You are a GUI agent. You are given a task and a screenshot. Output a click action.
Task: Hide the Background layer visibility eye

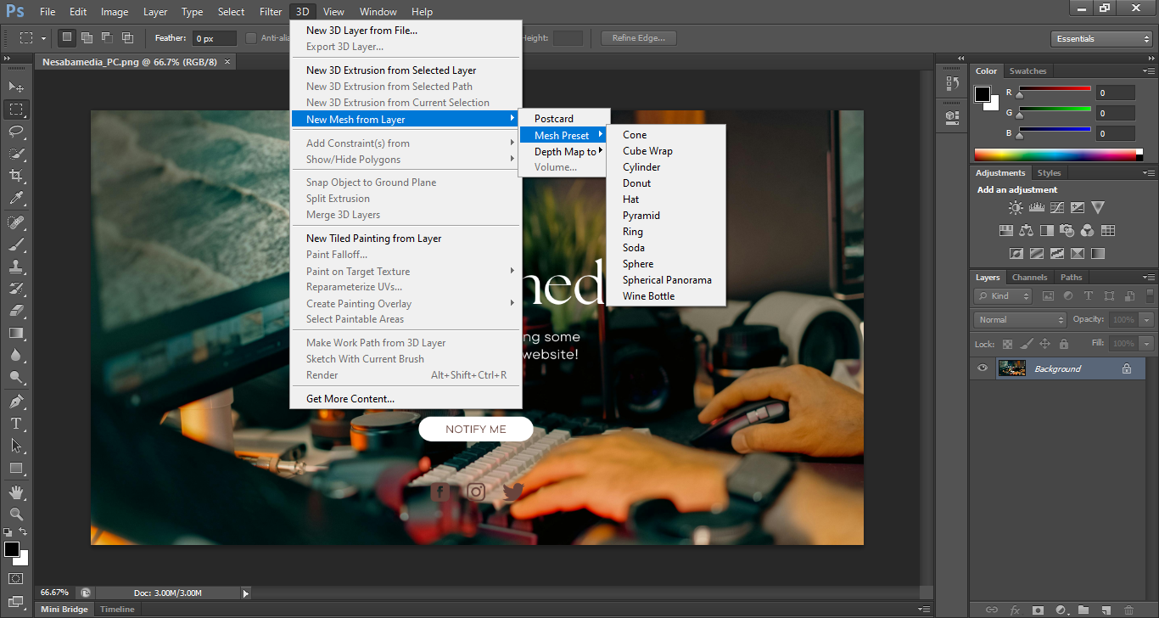click(x=983, y=368)
